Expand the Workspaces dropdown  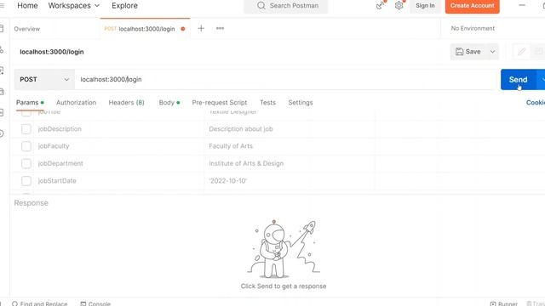(74, 6)
